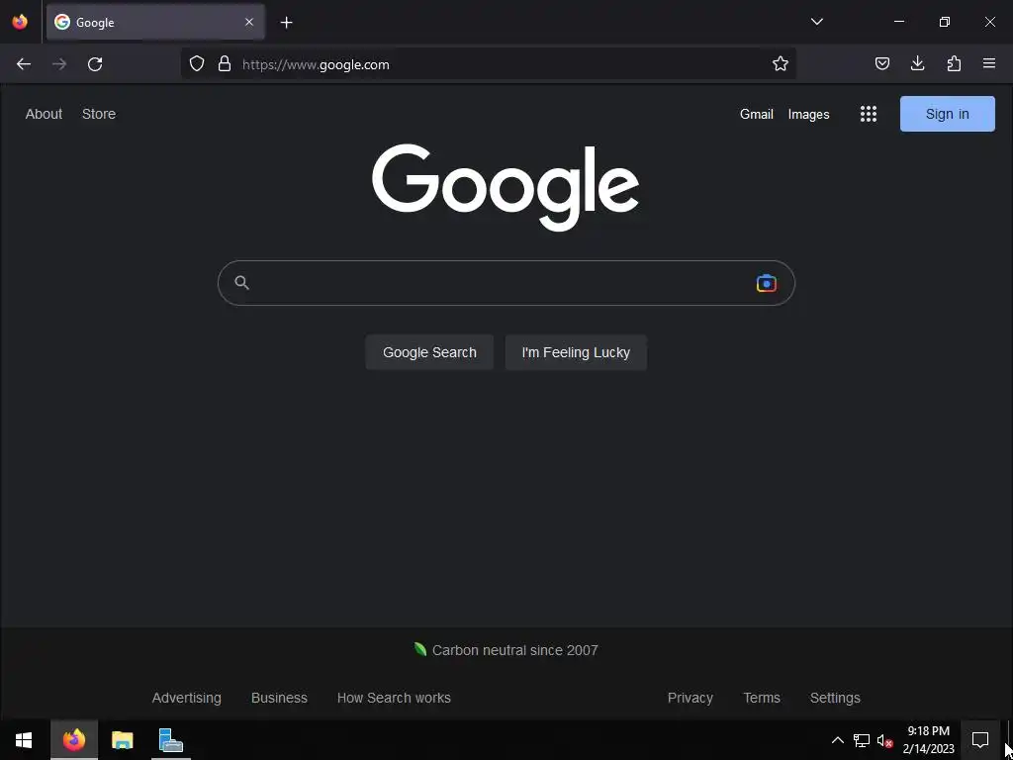Click the Firefox View icon beside the tabs
This screenshot has height=760, width=1013.
20,22
